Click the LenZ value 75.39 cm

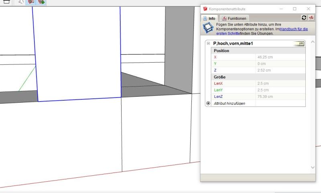pos(280,97)
